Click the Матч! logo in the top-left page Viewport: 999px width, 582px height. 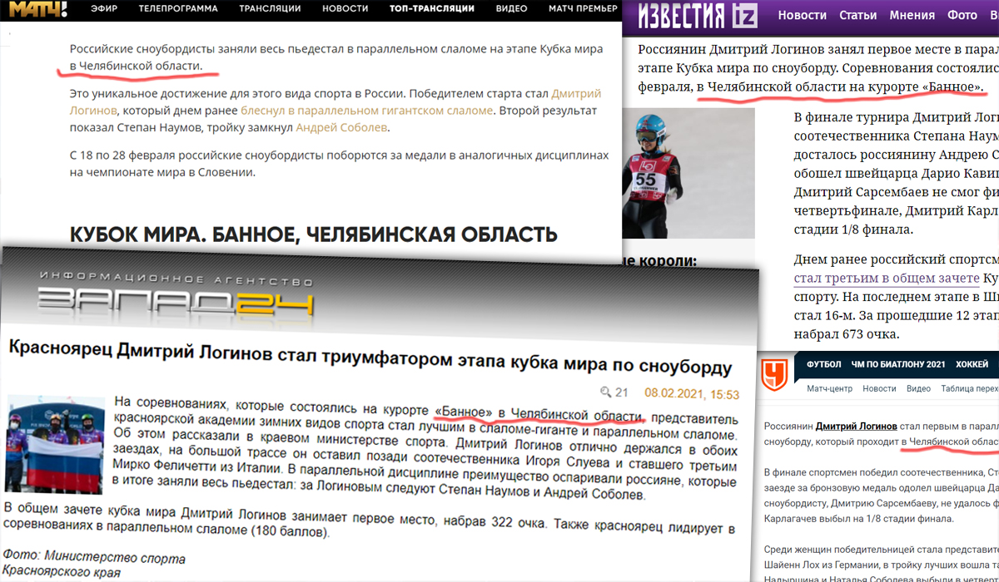[37, 9]
